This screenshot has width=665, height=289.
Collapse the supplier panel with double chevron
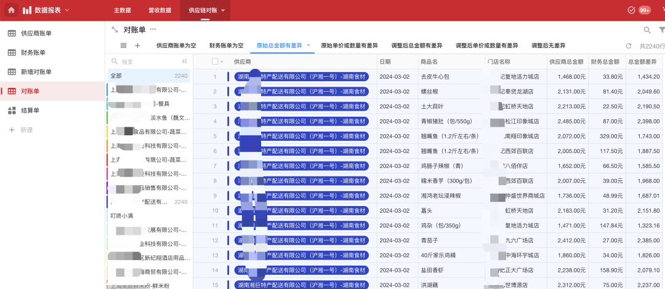point(185,61)
